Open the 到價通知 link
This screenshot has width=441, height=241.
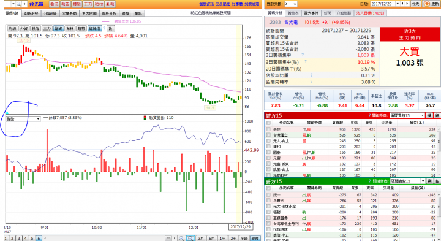pos(252,4)
